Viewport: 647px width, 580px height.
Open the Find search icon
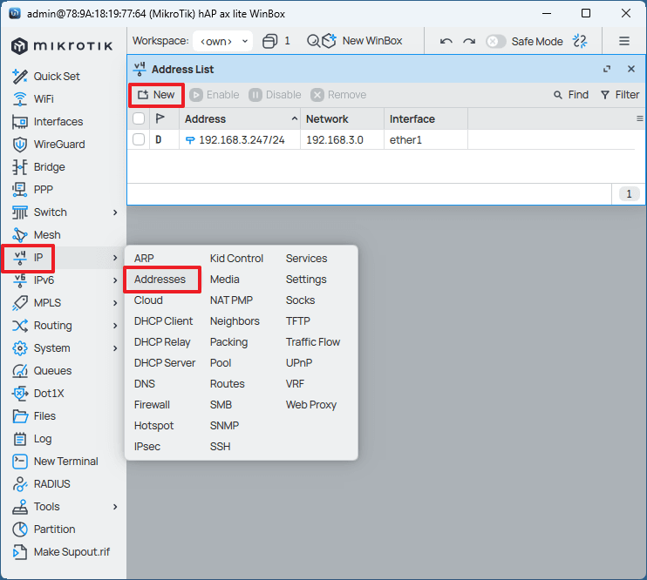click(x=559, y=95)
